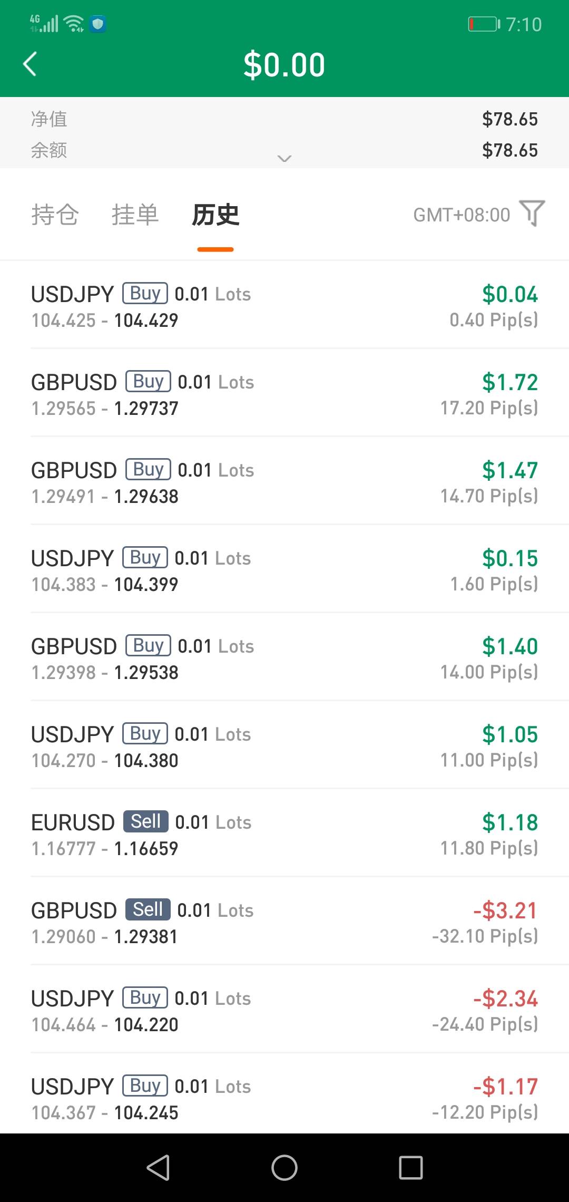The height and width of the screenshot is (1202, 569).
Task: Tap the back arrow in the header
Action: [x=30, y=64]
